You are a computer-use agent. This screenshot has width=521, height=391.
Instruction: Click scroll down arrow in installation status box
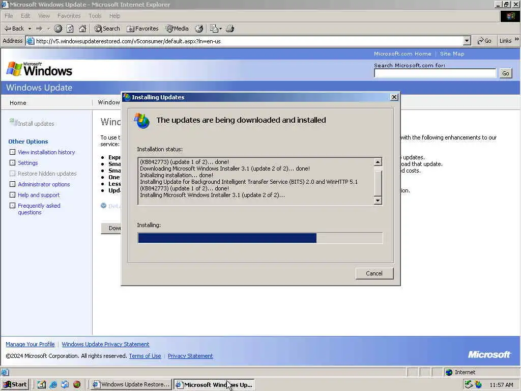(x=378, y=200)
